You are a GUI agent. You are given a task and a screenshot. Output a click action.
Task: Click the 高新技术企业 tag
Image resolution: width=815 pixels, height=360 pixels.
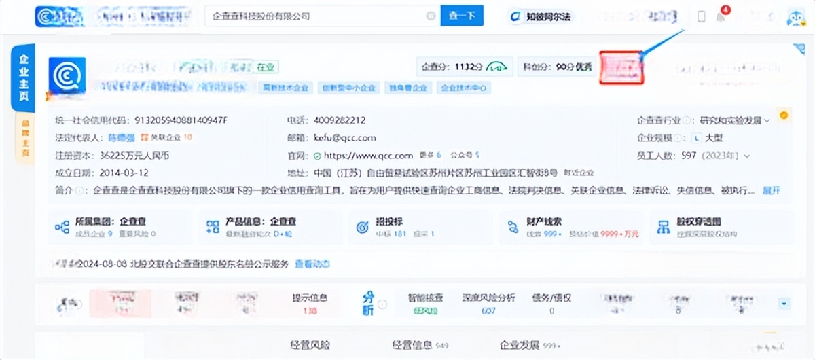286,88
